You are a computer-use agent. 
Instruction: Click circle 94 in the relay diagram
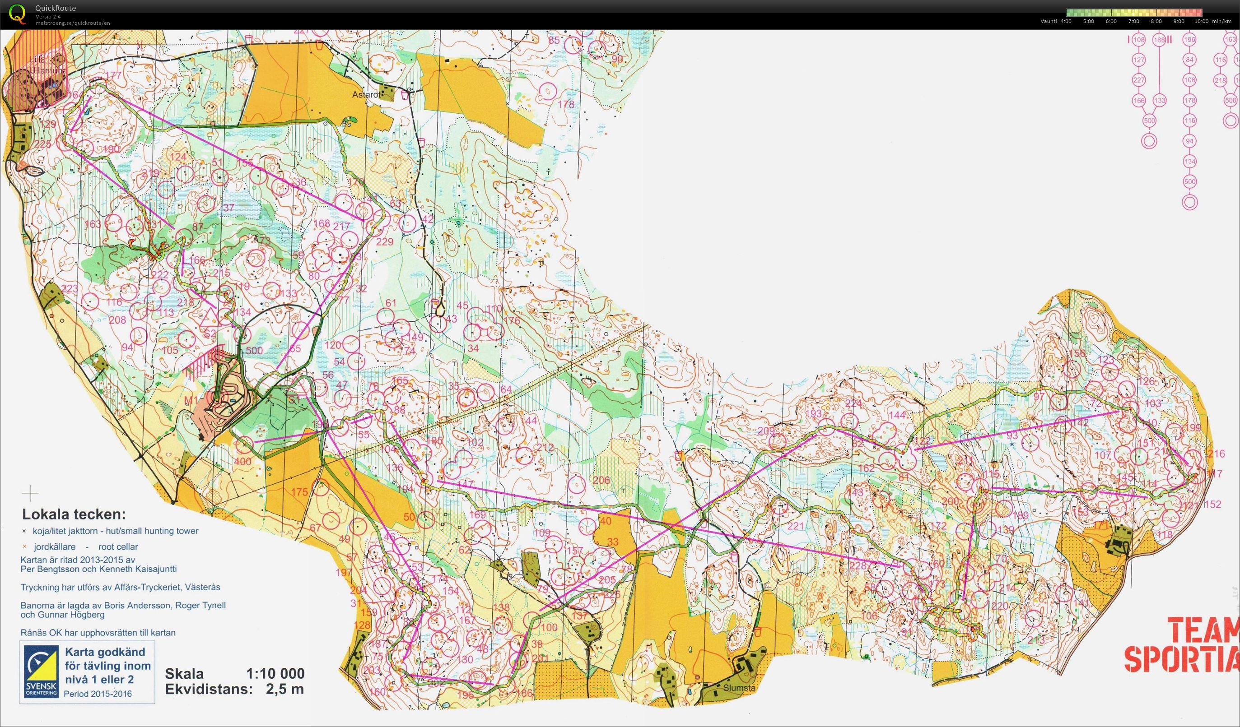[1189, 141]
